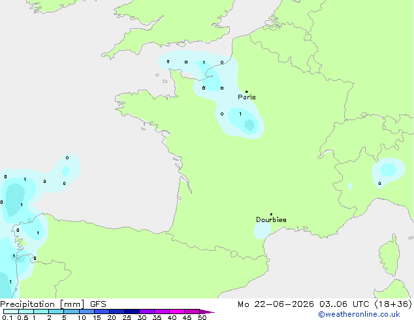
Task: Pick the 35–40 mm legend color swatch
Action: click(x=162, y=312)
